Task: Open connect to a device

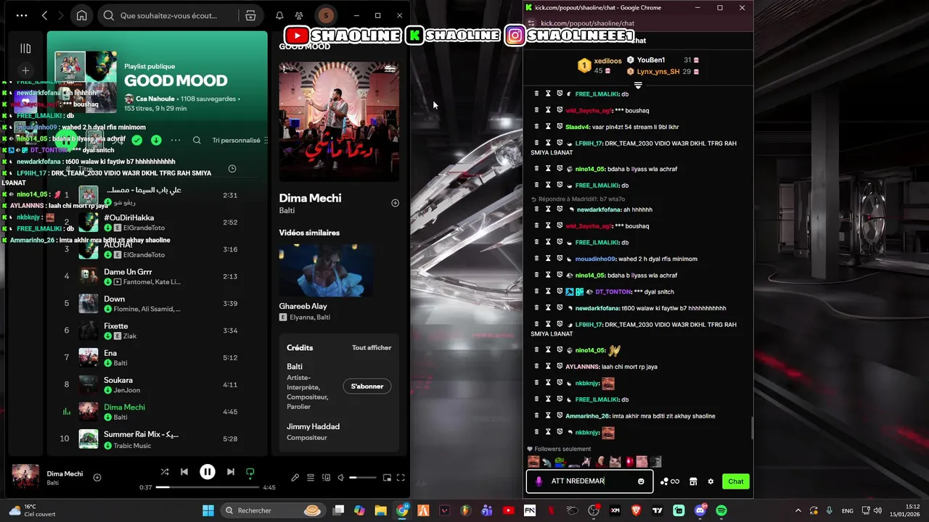Action: 326,478
